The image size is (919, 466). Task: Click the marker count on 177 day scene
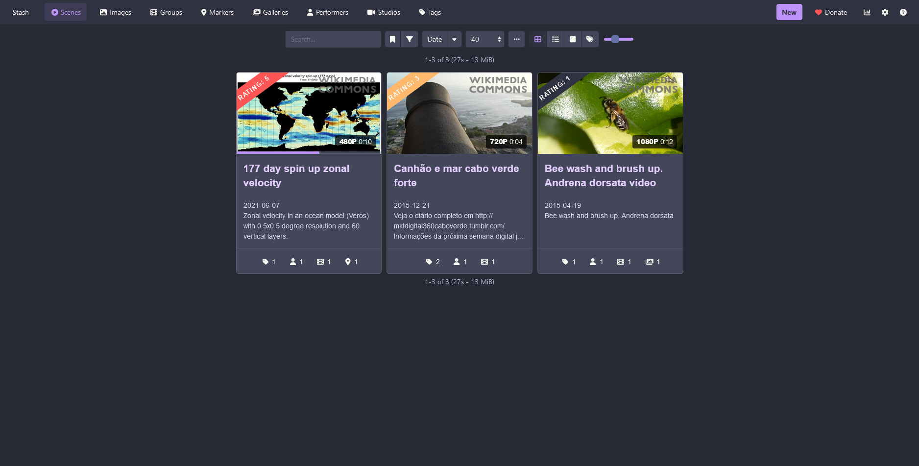[351, 262]
